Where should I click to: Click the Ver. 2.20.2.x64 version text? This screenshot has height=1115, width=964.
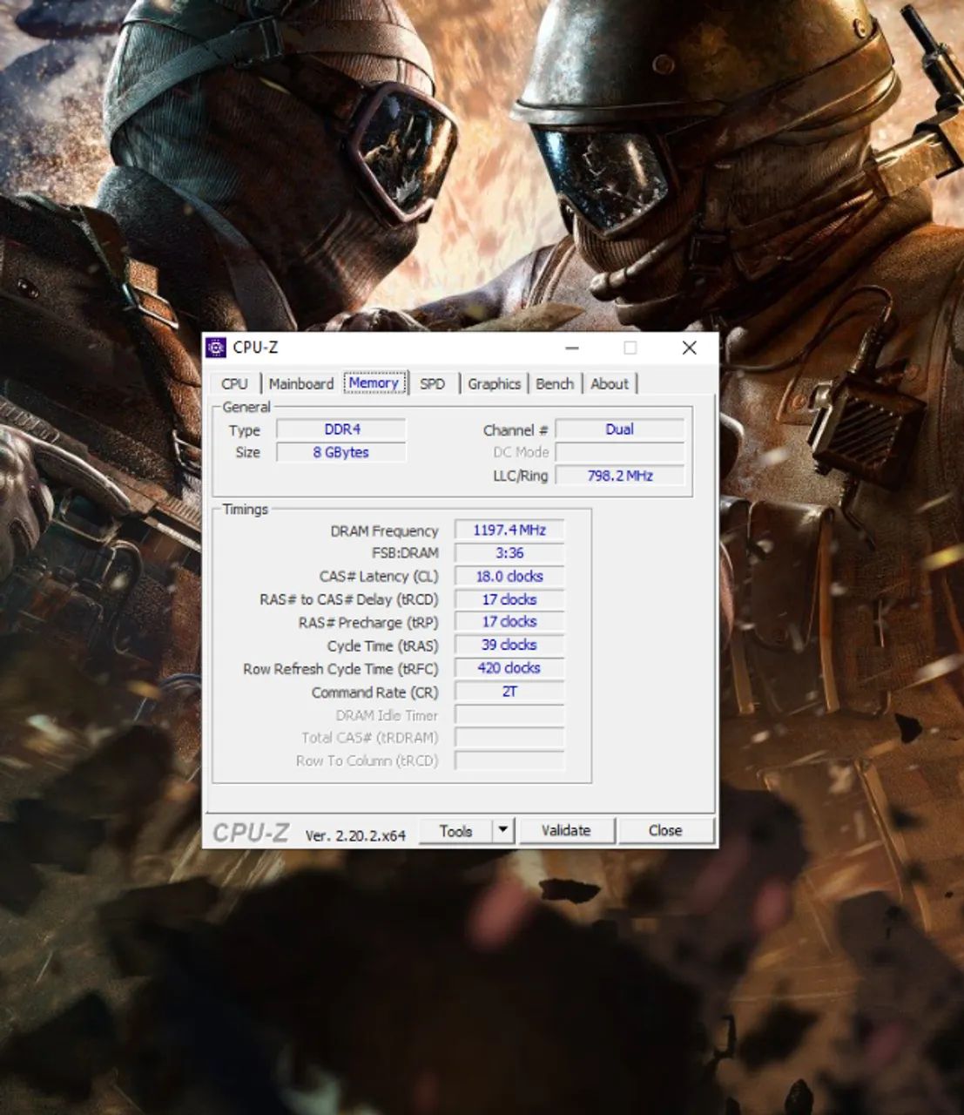coord(355,835)
